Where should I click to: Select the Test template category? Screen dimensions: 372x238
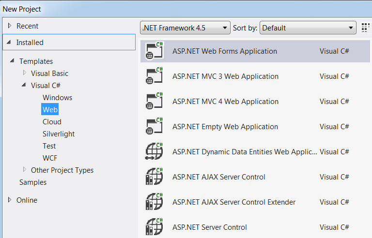pos(49,146)
